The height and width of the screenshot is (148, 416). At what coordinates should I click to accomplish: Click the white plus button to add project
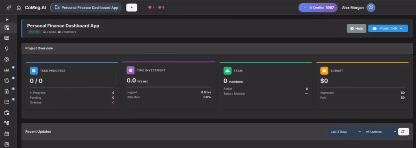point(132,8)
